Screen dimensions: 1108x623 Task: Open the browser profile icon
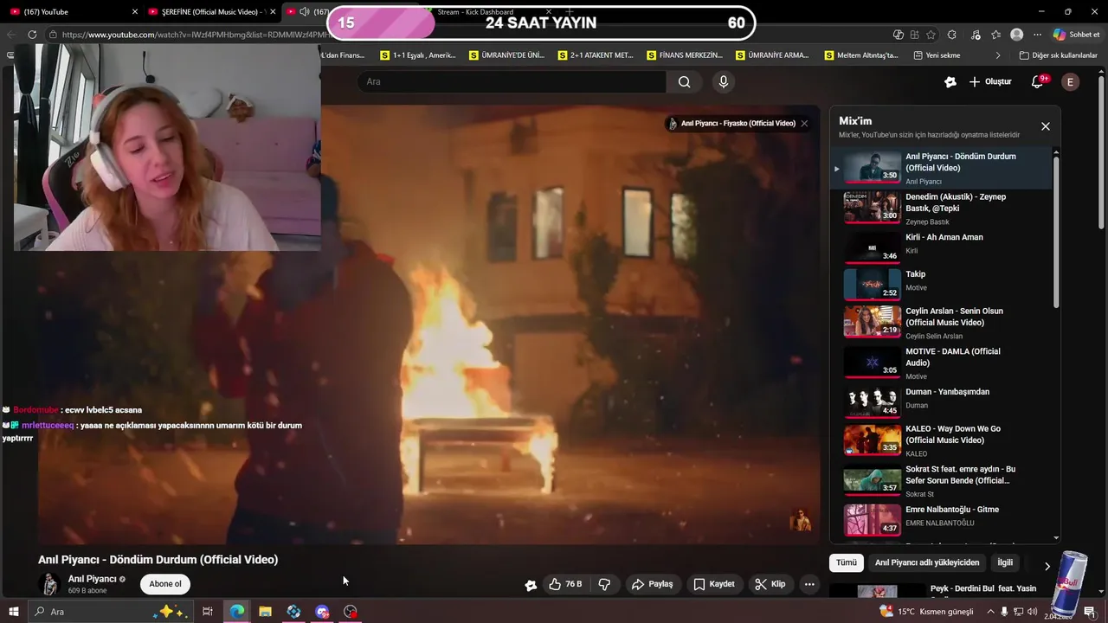pos(1017,35)
